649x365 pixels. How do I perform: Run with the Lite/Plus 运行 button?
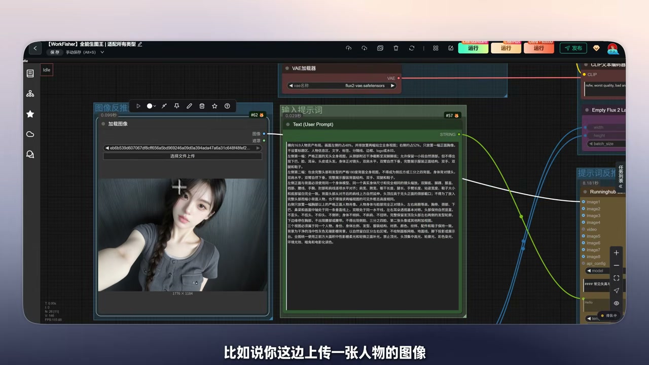click(x=506, y=48)
